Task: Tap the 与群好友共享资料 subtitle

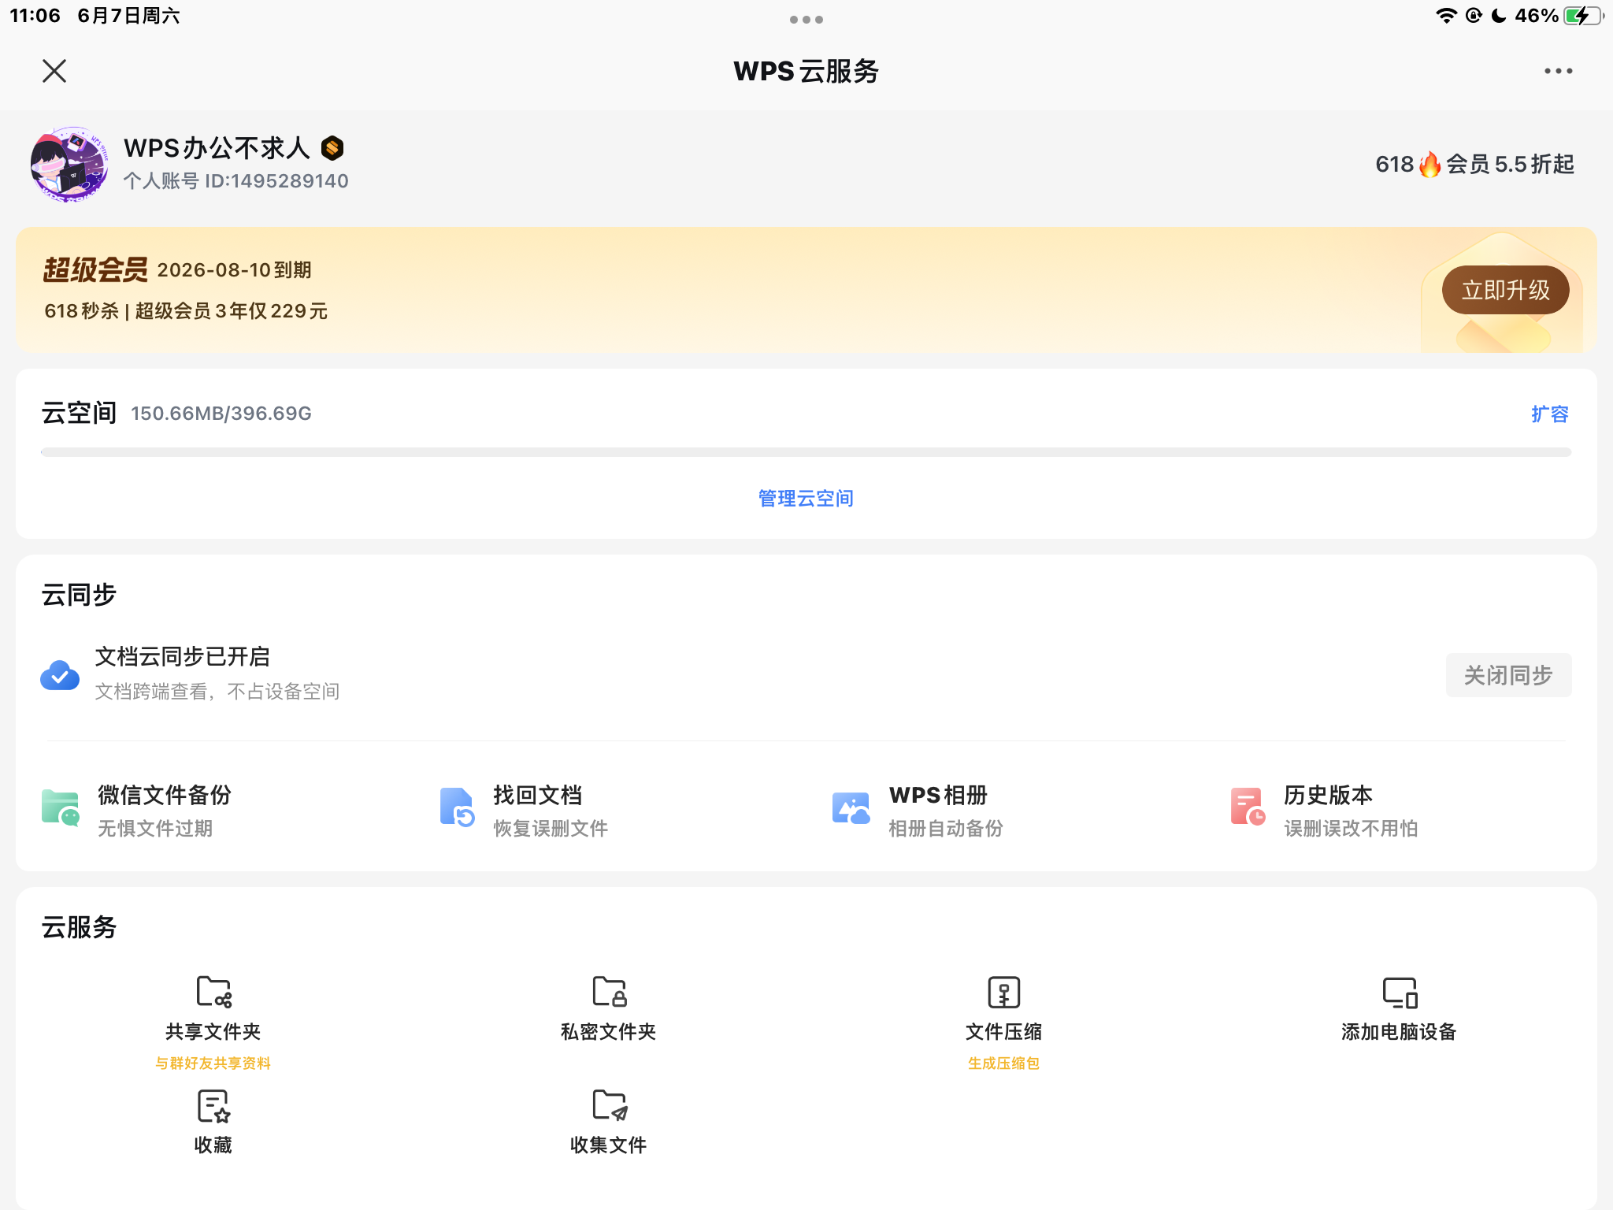Action: [213, 1063]
